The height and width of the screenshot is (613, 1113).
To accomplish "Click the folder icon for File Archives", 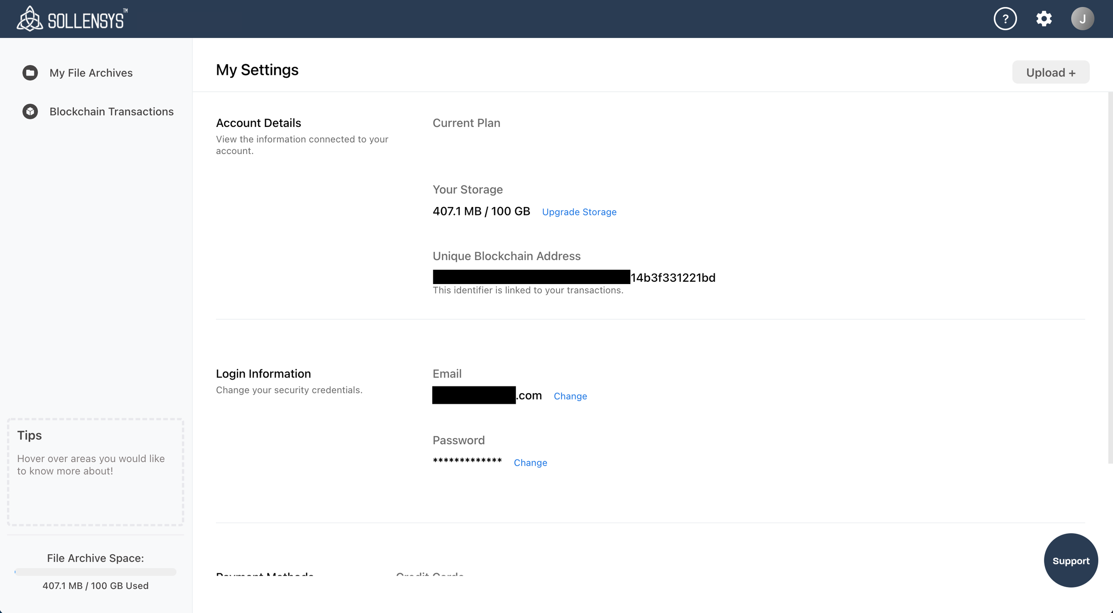I will click(x=30, y=73).
